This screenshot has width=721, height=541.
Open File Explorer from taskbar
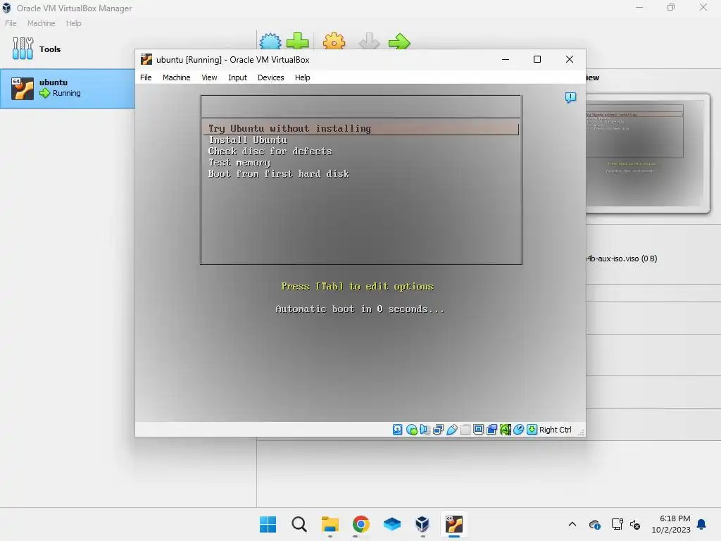click(330, 524)
